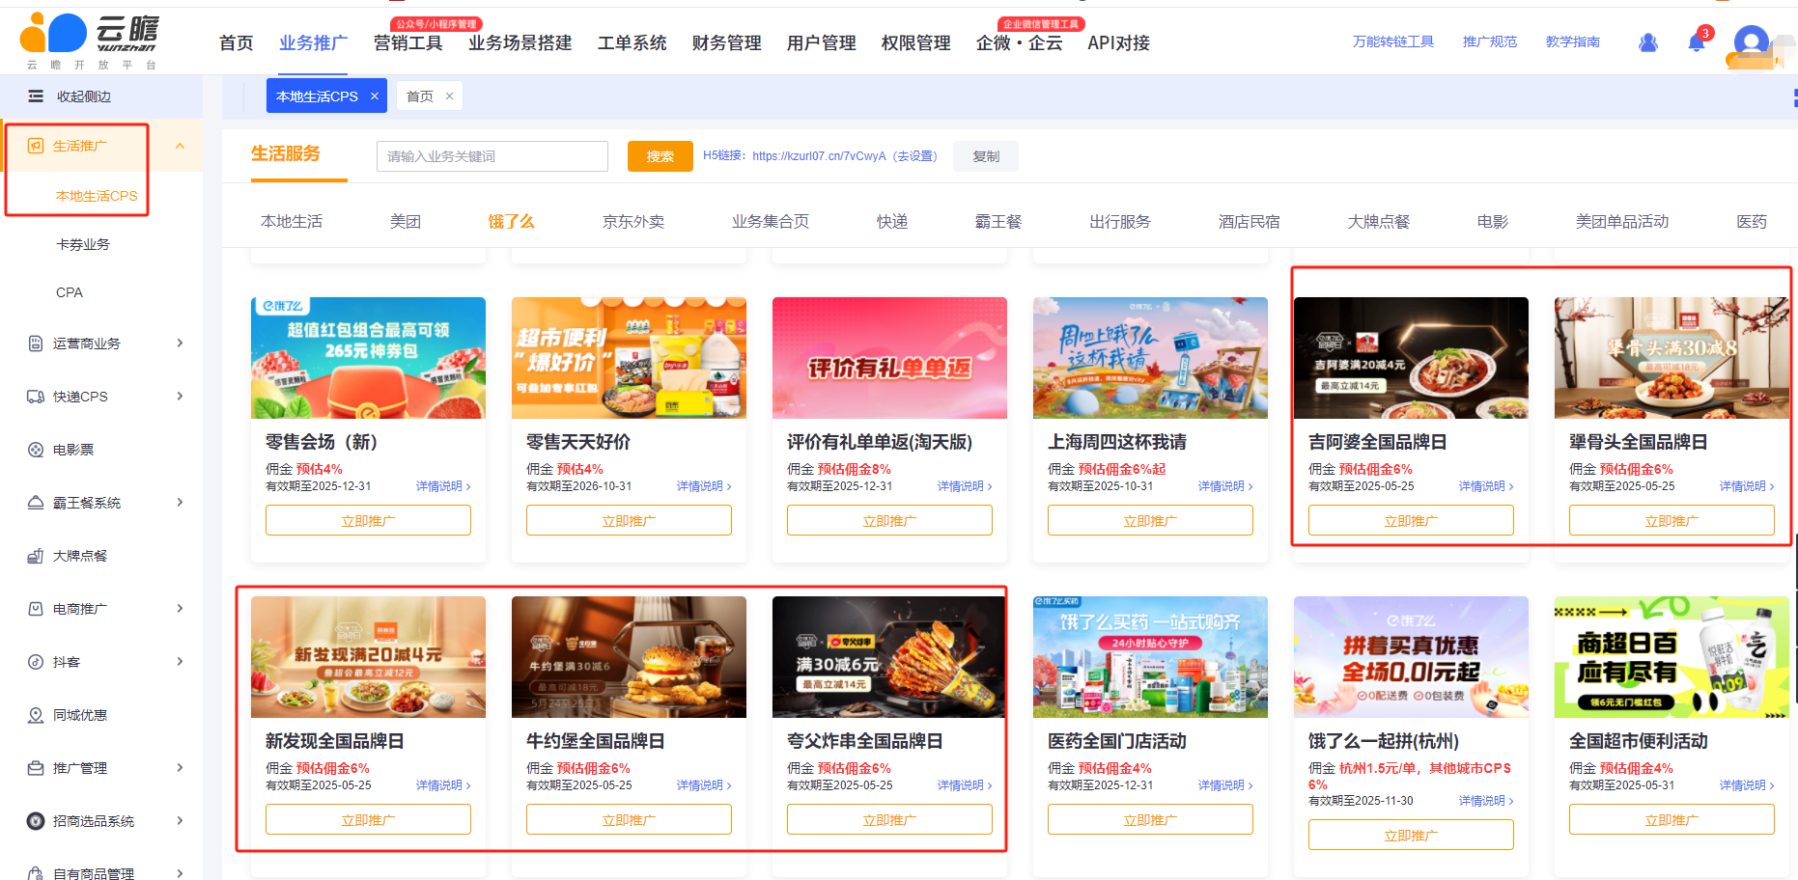Expand the 快递CPS chevron
Viewport: 1798px width, 880px height.
(x=180, y=397)
